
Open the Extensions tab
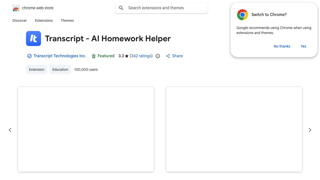44,20
